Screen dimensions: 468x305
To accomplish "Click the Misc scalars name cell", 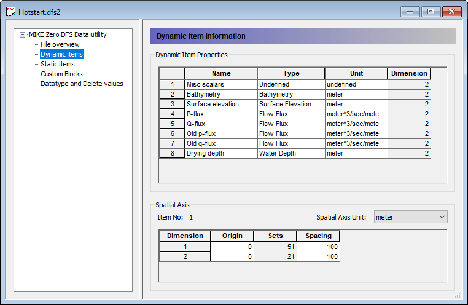I will [220, 84].
